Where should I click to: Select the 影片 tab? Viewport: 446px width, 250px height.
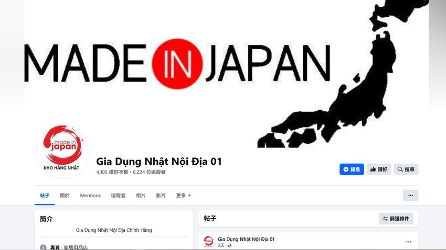tap(161, 195)
